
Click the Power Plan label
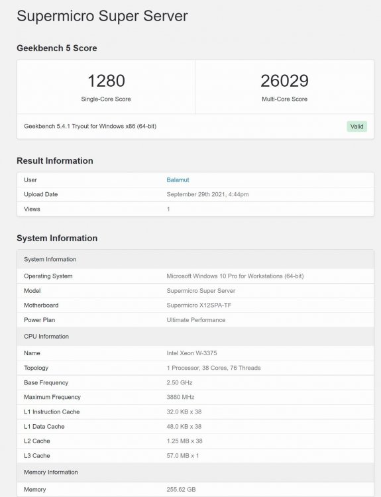pyautogui.click(x=39, y=320)
